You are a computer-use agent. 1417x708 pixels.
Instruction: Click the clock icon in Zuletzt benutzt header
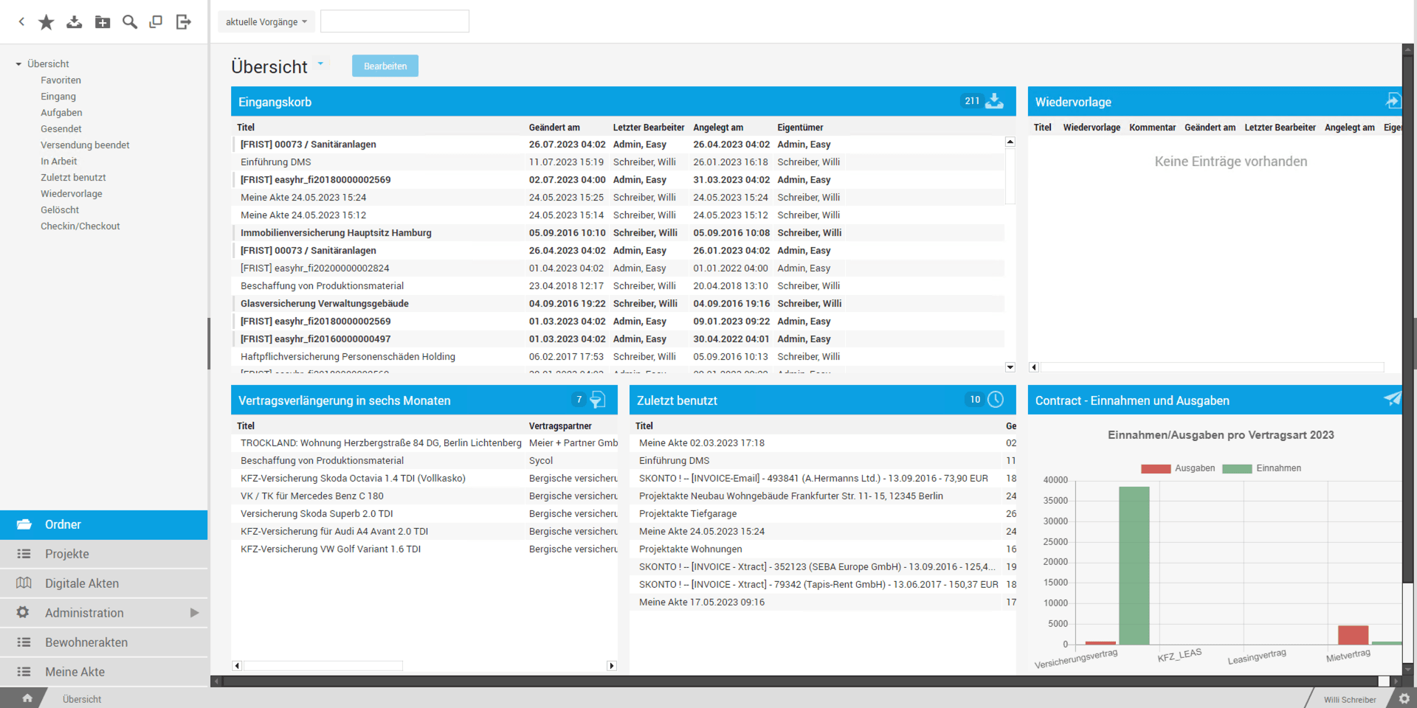[996, 400]
